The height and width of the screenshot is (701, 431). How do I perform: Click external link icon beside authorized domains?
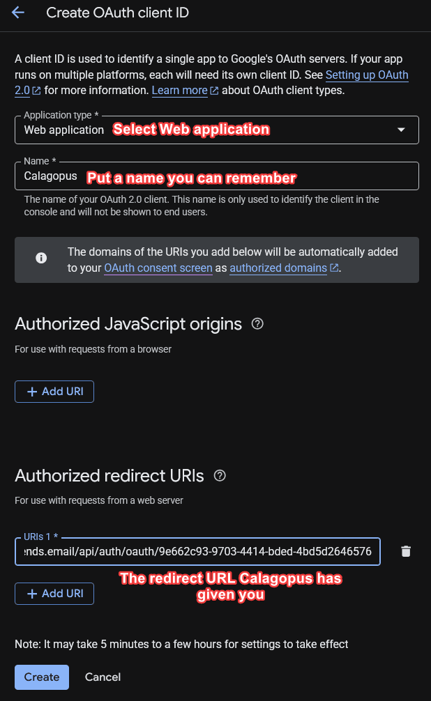(335, 268)
